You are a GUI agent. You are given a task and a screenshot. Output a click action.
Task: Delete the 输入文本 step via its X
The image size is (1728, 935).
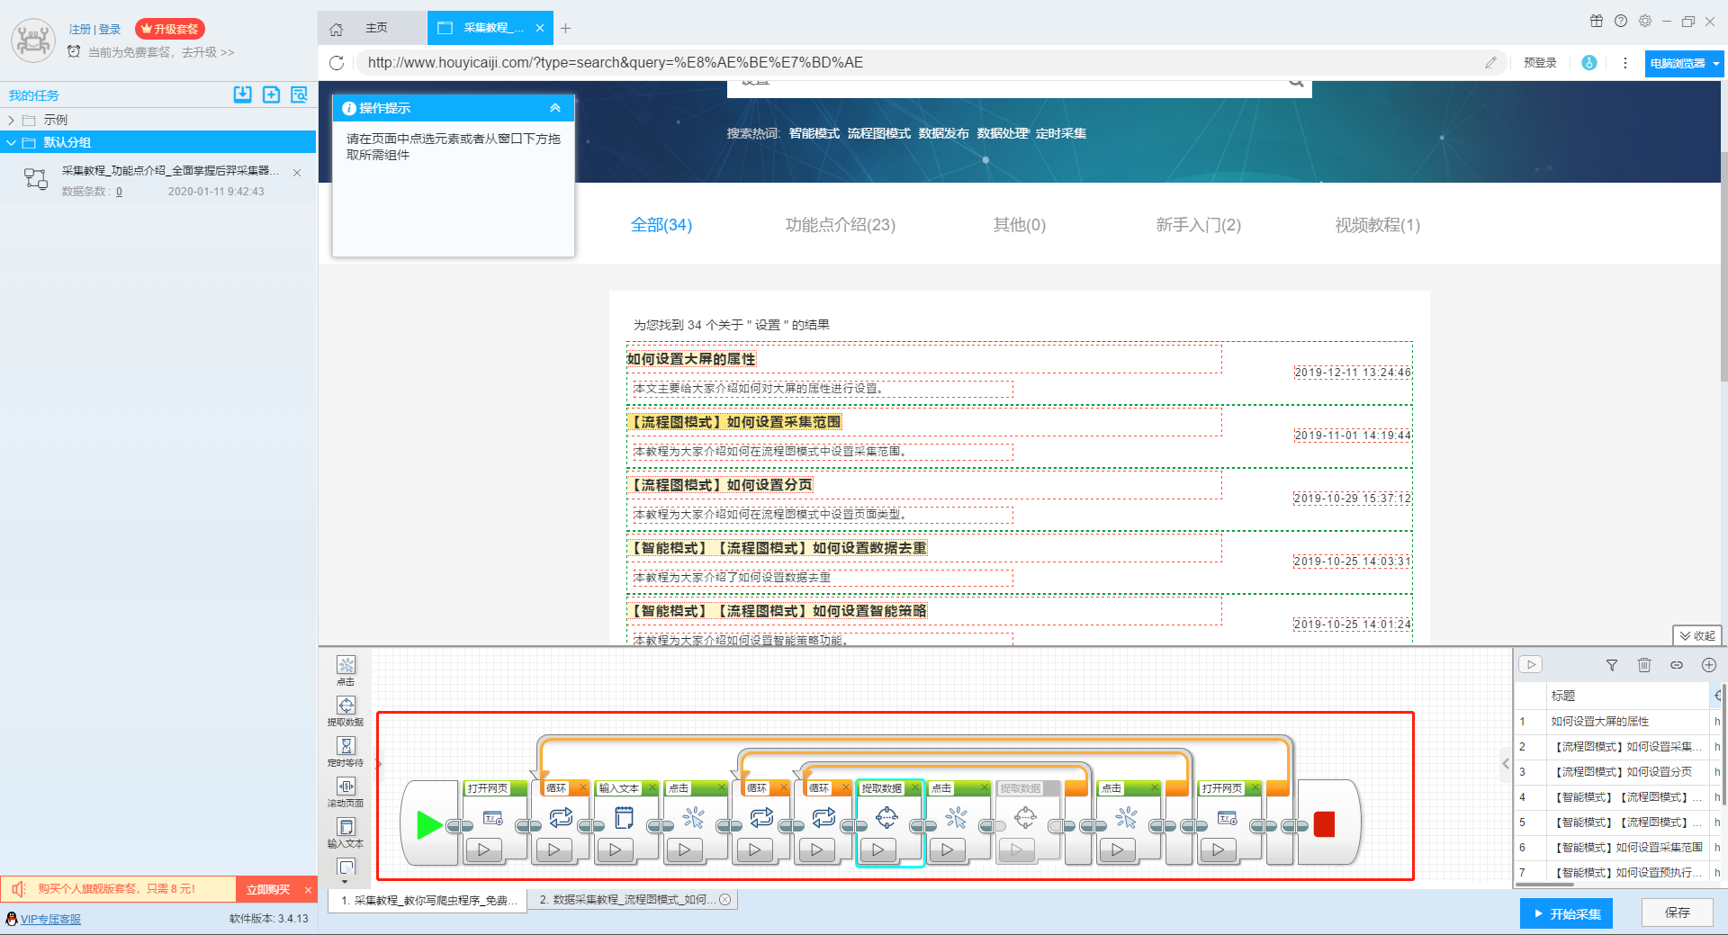tap(652, 788)
